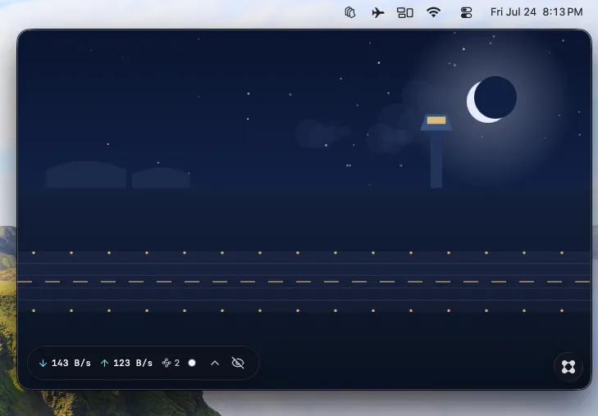This screenshot has height=416, width=598.
Task: Open the Wi-Fi menu bar icon
Action: coord(434,12)
